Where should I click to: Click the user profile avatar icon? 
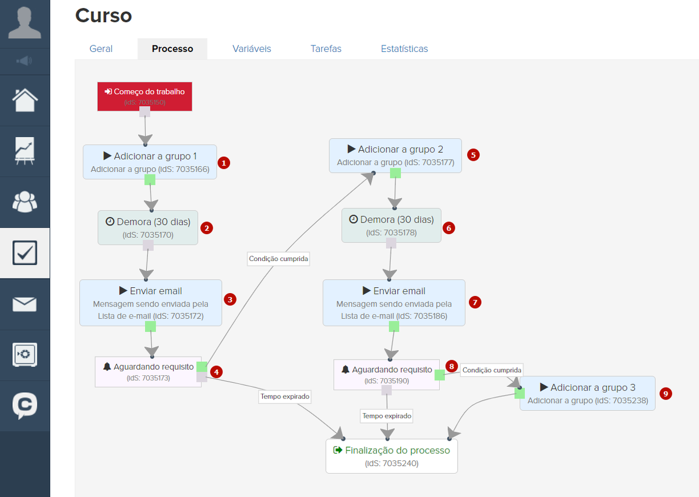point(24,22)
